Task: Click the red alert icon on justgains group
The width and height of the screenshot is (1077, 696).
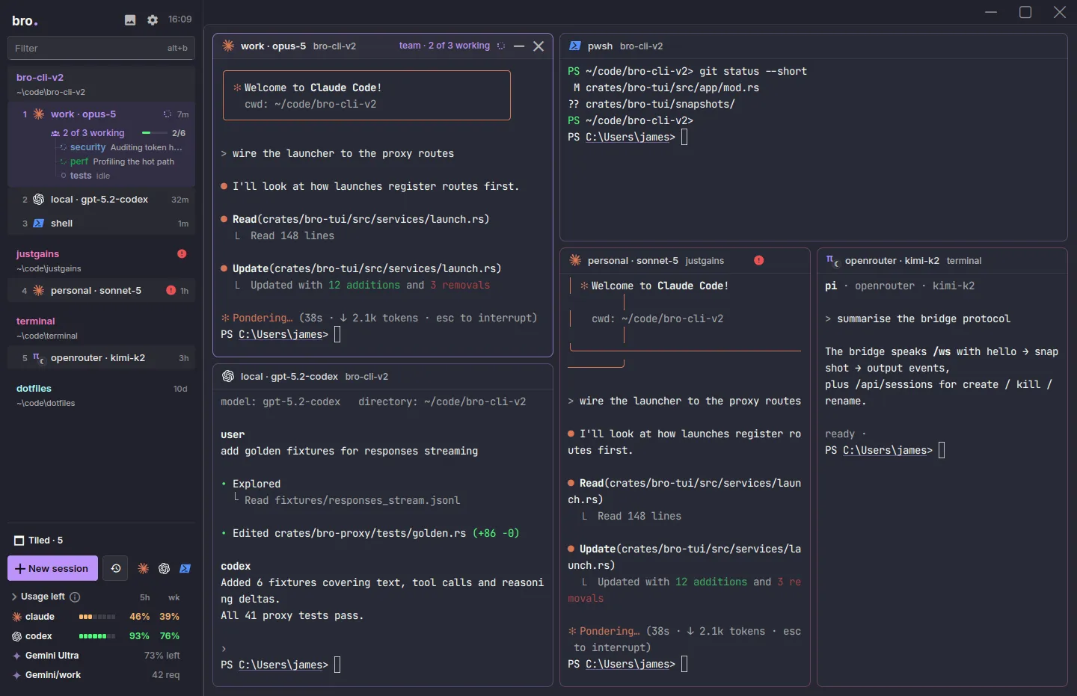Action: pos(182,254)
